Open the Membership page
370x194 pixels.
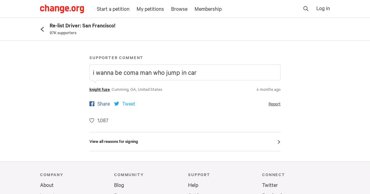pyautogui.click(x=208, y=9)
